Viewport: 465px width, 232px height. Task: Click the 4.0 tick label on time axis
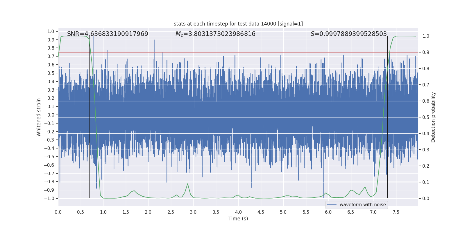click(238, 212)
